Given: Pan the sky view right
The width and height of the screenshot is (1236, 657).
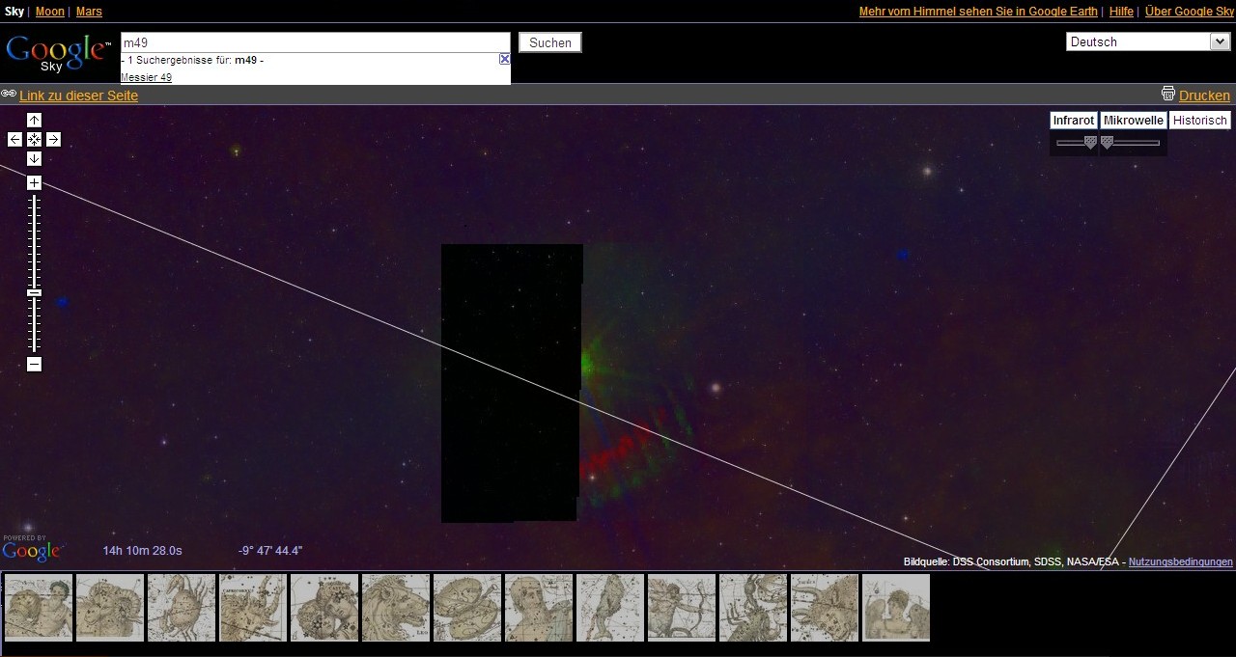Looking at the screenshot, I should point(53,139).
